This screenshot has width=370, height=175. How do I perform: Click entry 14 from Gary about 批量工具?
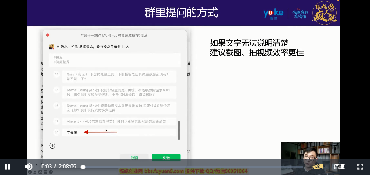click(119, 77)
